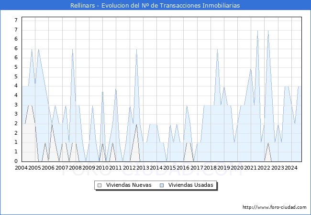Click the Viviendas Nuevas legend swatch
Screen dimensions: 311x215
coord(100,185)
